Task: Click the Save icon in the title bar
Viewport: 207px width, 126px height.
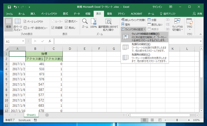Action: point(9,7)
